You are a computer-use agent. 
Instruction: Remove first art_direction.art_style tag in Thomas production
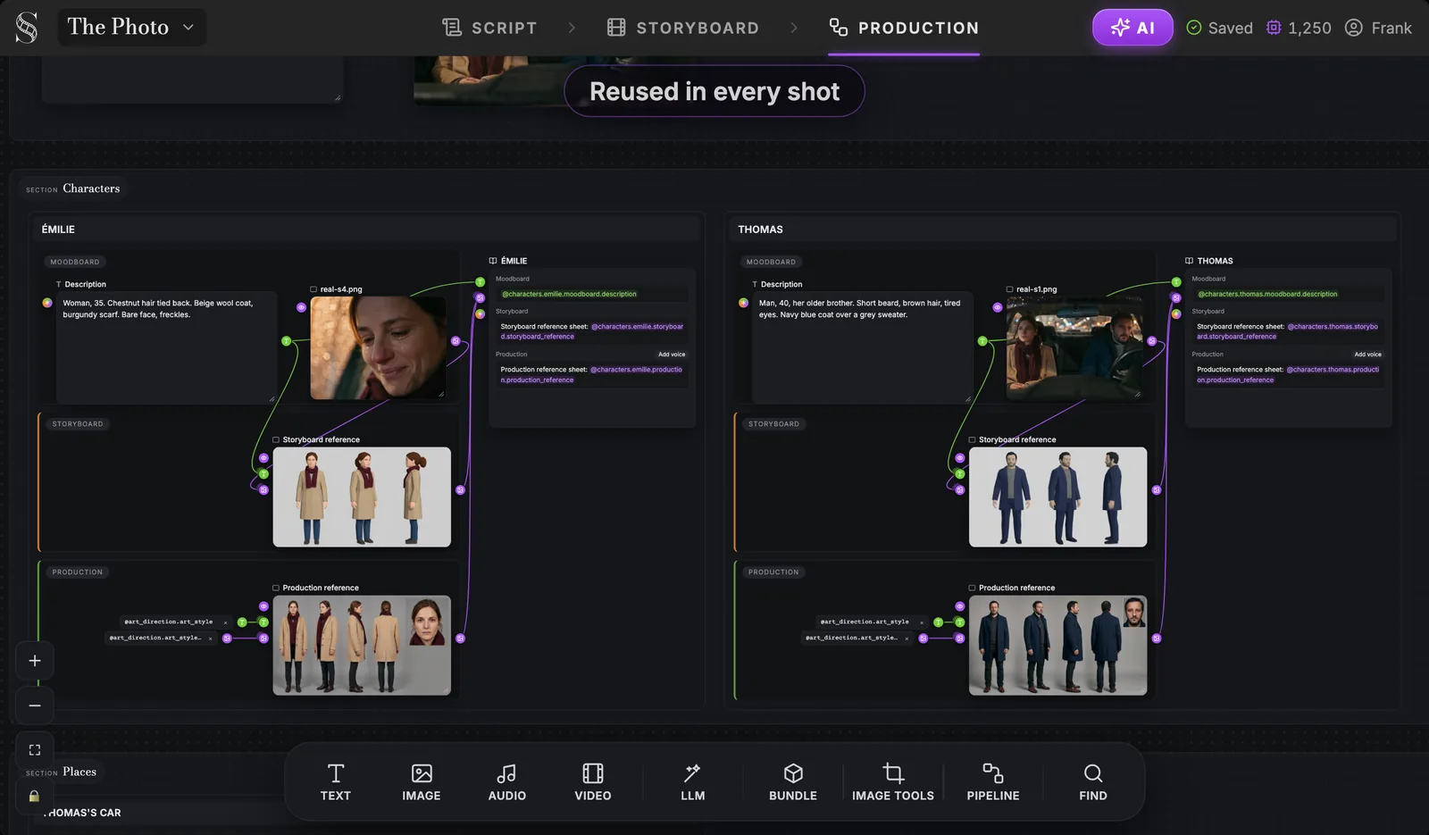click(922, 622)
